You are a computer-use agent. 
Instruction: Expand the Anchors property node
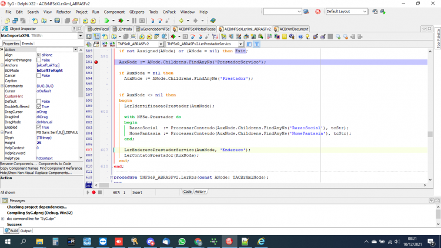point(2,65)
